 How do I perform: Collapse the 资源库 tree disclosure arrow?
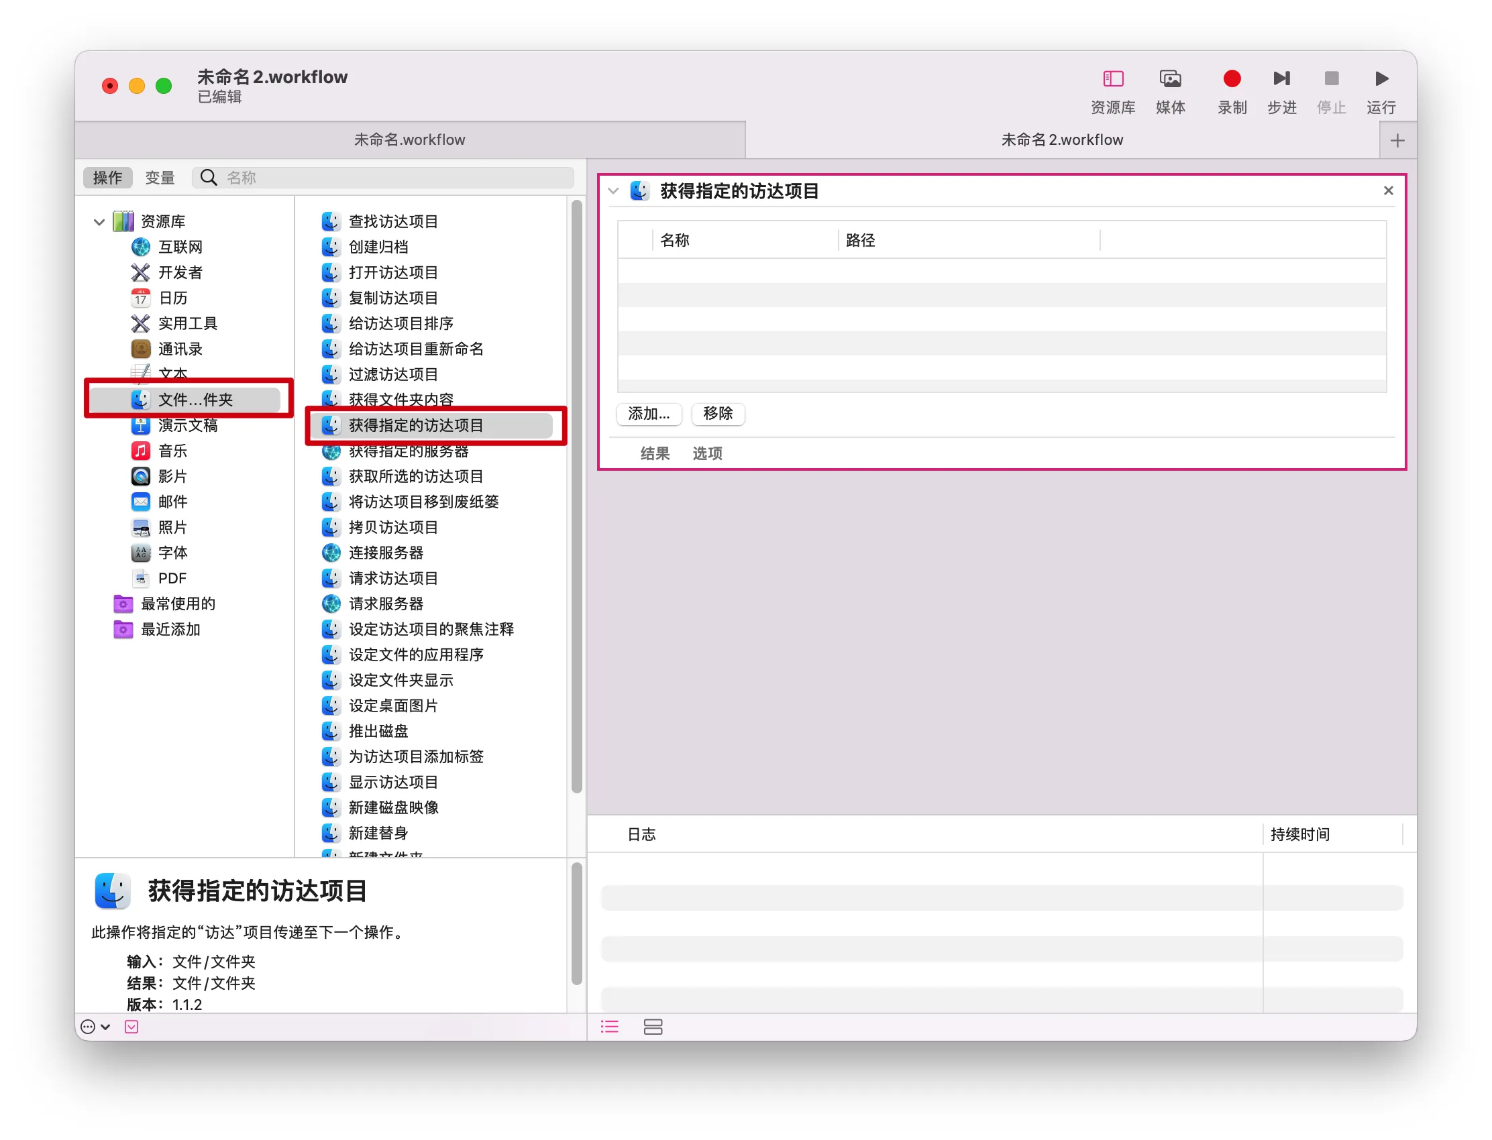(99, 222)
